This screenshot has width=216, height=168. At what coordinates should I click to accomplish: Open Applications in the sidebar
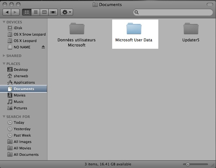pos(24,82)
